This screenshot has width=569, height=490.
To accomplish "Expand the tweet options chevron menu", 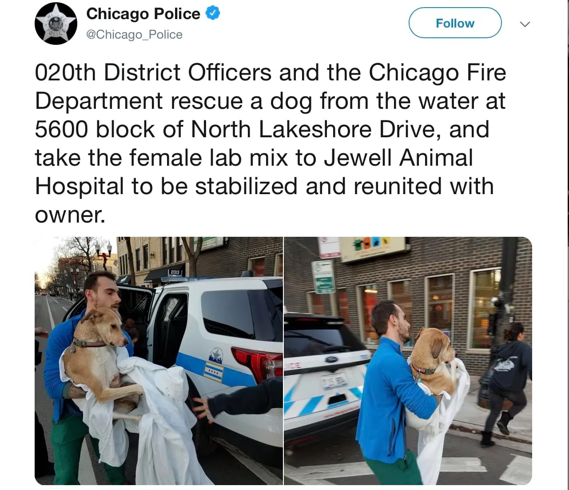I will click(525, 24).
